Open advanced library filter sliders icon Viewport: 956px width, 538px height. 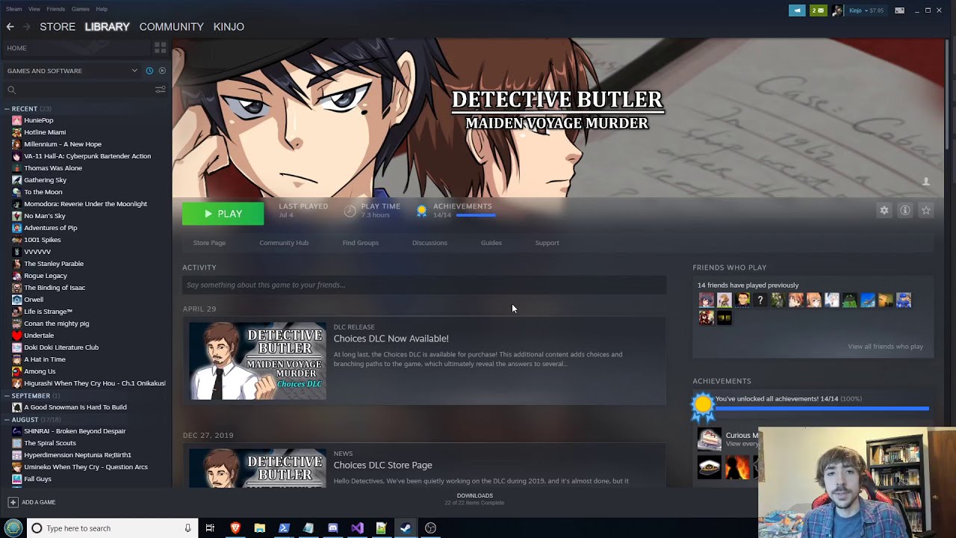tap(160, 90)
